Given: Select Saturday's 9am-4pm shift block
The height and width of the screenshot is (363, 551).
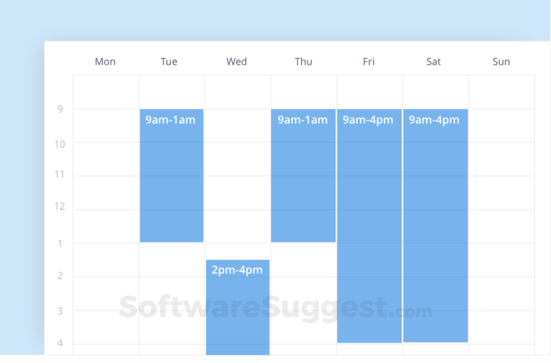Looking at the screenshot, I should click(435, 225).
